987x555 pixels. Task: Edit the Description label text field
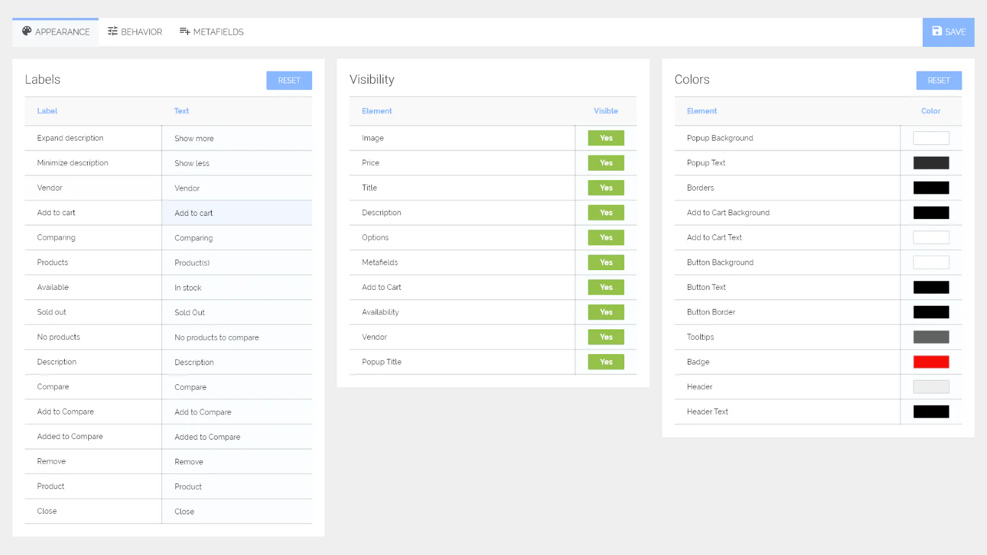(237, 362)
